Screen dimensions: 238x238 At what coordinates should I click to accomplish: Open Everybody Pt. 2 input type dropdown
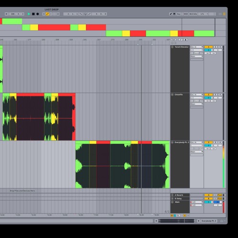pos(197,142)
